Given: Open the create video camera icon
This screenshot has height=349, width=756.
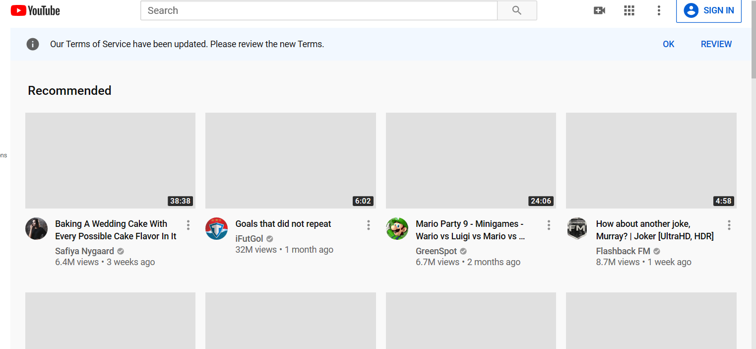Looking at the screenshot, I should [599, 10].
